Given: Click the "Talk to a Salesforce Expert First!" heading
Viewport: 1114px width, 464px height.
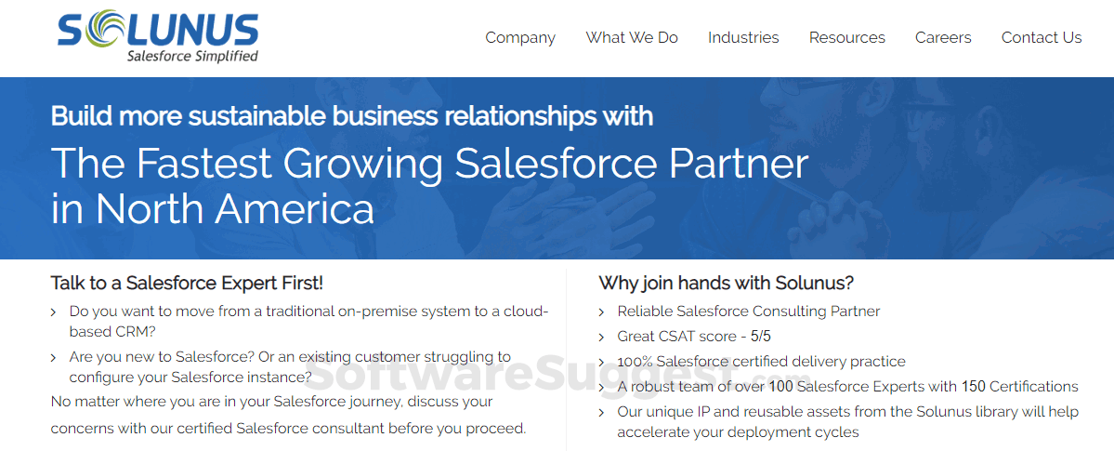Looking at the screenshot, I should point(187,283).
